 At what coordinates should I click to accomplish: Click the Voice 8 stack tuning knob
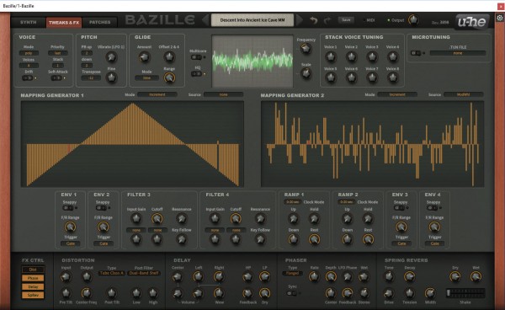392,77
